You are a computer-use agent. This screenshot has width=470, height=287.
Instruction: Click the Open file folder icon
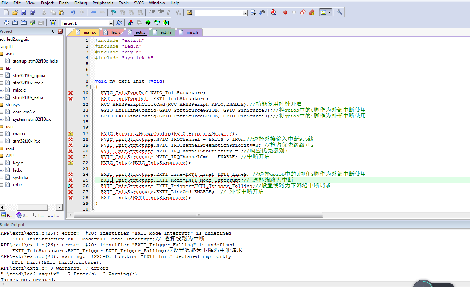pyautogui.click(x=15, y=12)
